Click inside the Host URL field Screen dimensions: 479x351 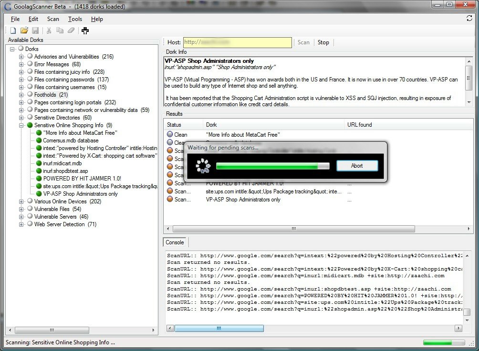pos(238,42)
